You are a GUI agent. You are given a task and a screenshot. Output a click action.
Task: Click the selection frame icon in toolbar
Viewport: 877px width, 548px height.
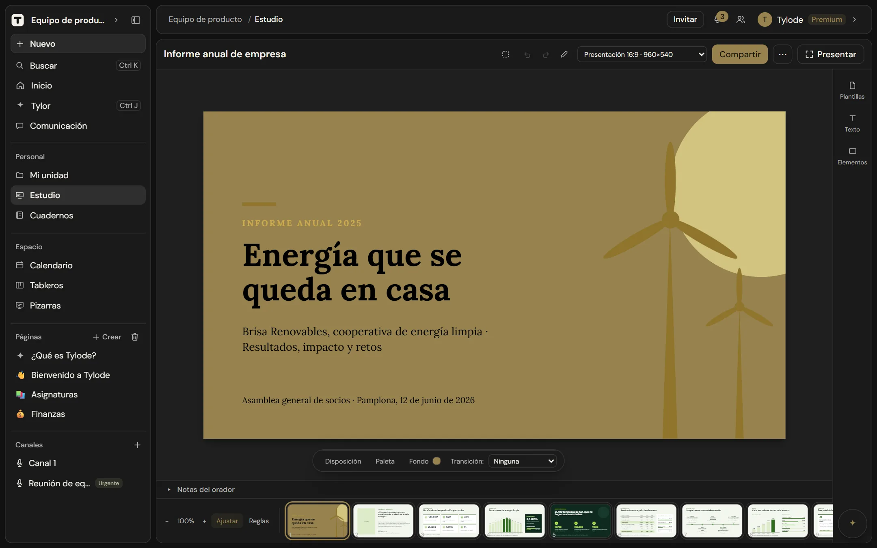(505, 54)
